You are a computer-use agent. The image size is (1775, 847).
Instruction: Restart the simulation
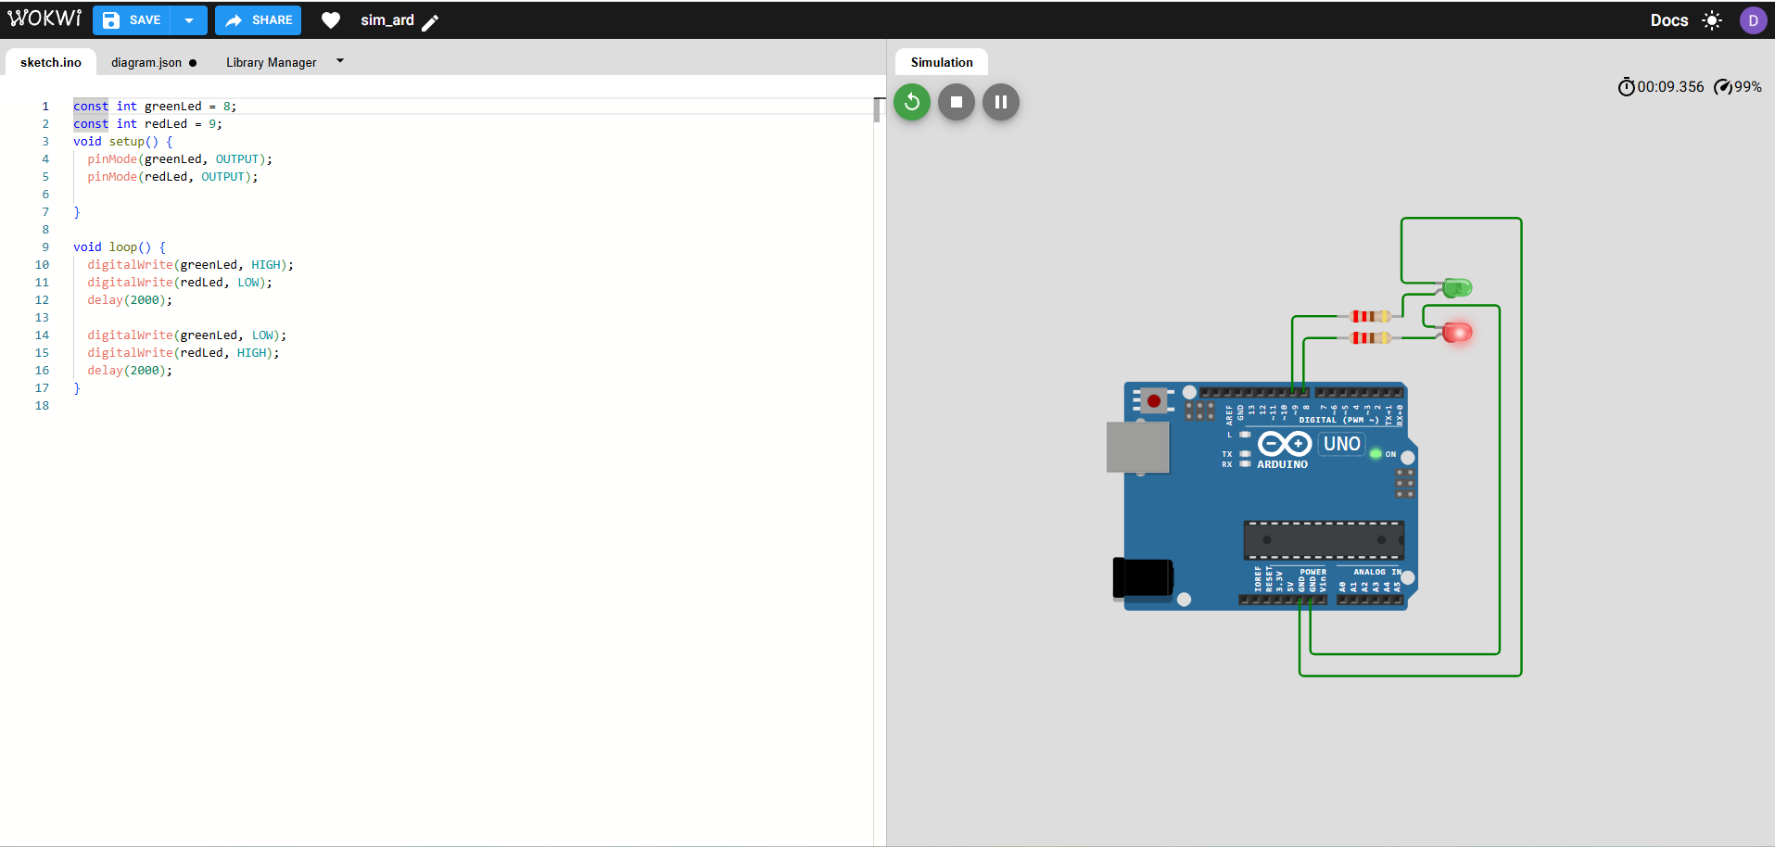pyautogui.click(x=911, y=102)
